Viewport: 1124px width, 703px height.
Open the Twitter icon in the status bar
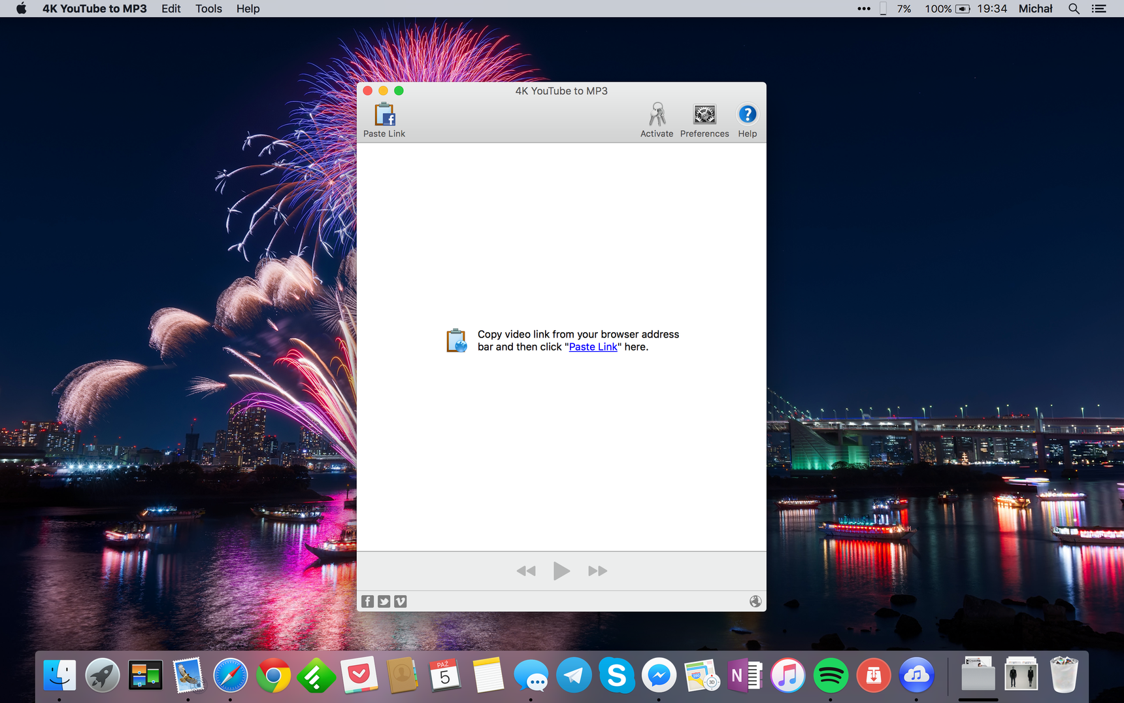[384, 602]
